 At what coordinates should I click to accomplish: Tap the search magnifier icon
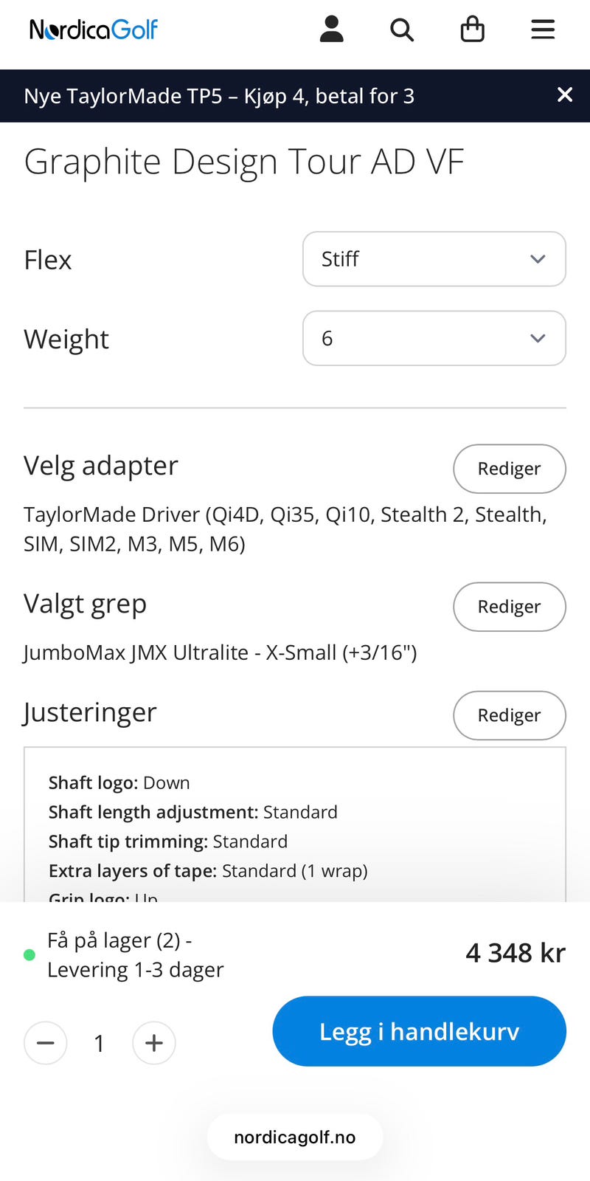[402, 30]
